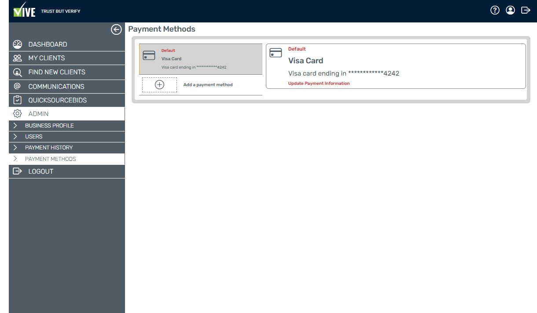This screenshot has height=313, width=537.
Task: Click the Dashboard gauge icon
Action: pos(18,44)
